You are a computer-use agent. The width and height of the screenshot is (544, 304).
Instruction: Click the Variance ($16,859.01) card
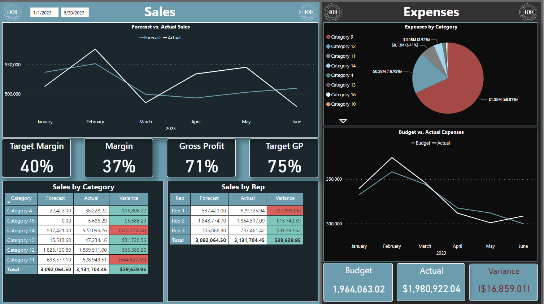[504, 282]
